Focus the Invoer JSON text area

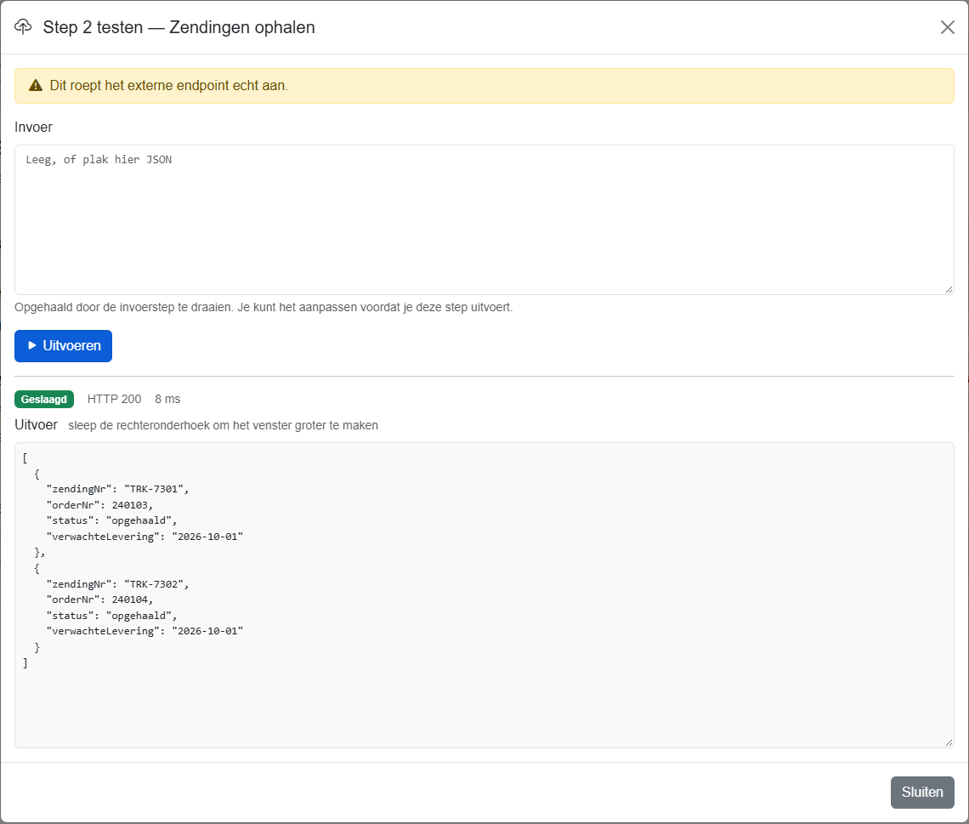pyautogui.click(x=484, y=219)
